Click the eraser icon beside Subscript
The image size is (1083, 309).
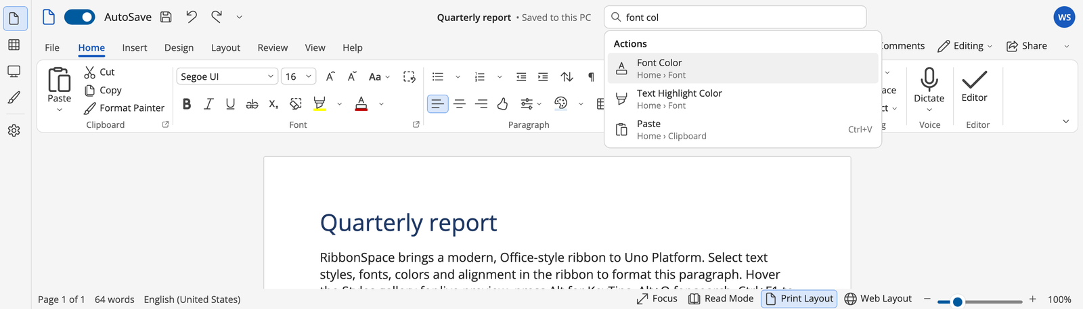point(296,103)
